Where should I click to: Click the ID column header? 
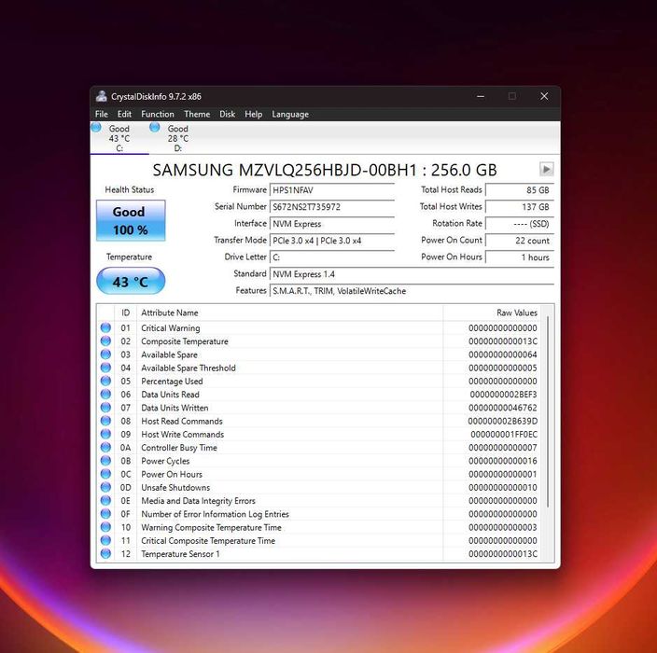click(x=125, y=313)
